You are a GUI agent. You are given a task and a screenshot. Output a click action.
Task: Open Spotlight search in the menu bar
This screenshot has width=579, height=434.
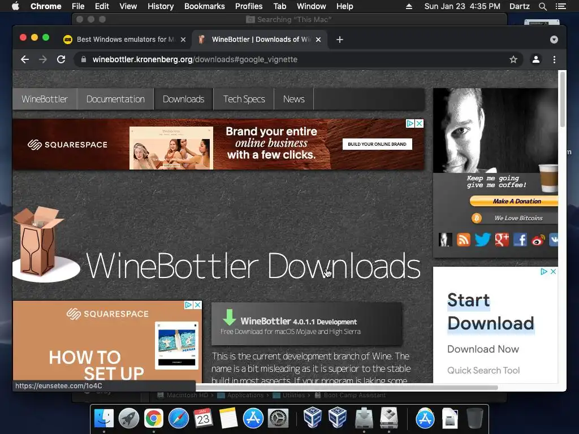[x=542, y=6]
